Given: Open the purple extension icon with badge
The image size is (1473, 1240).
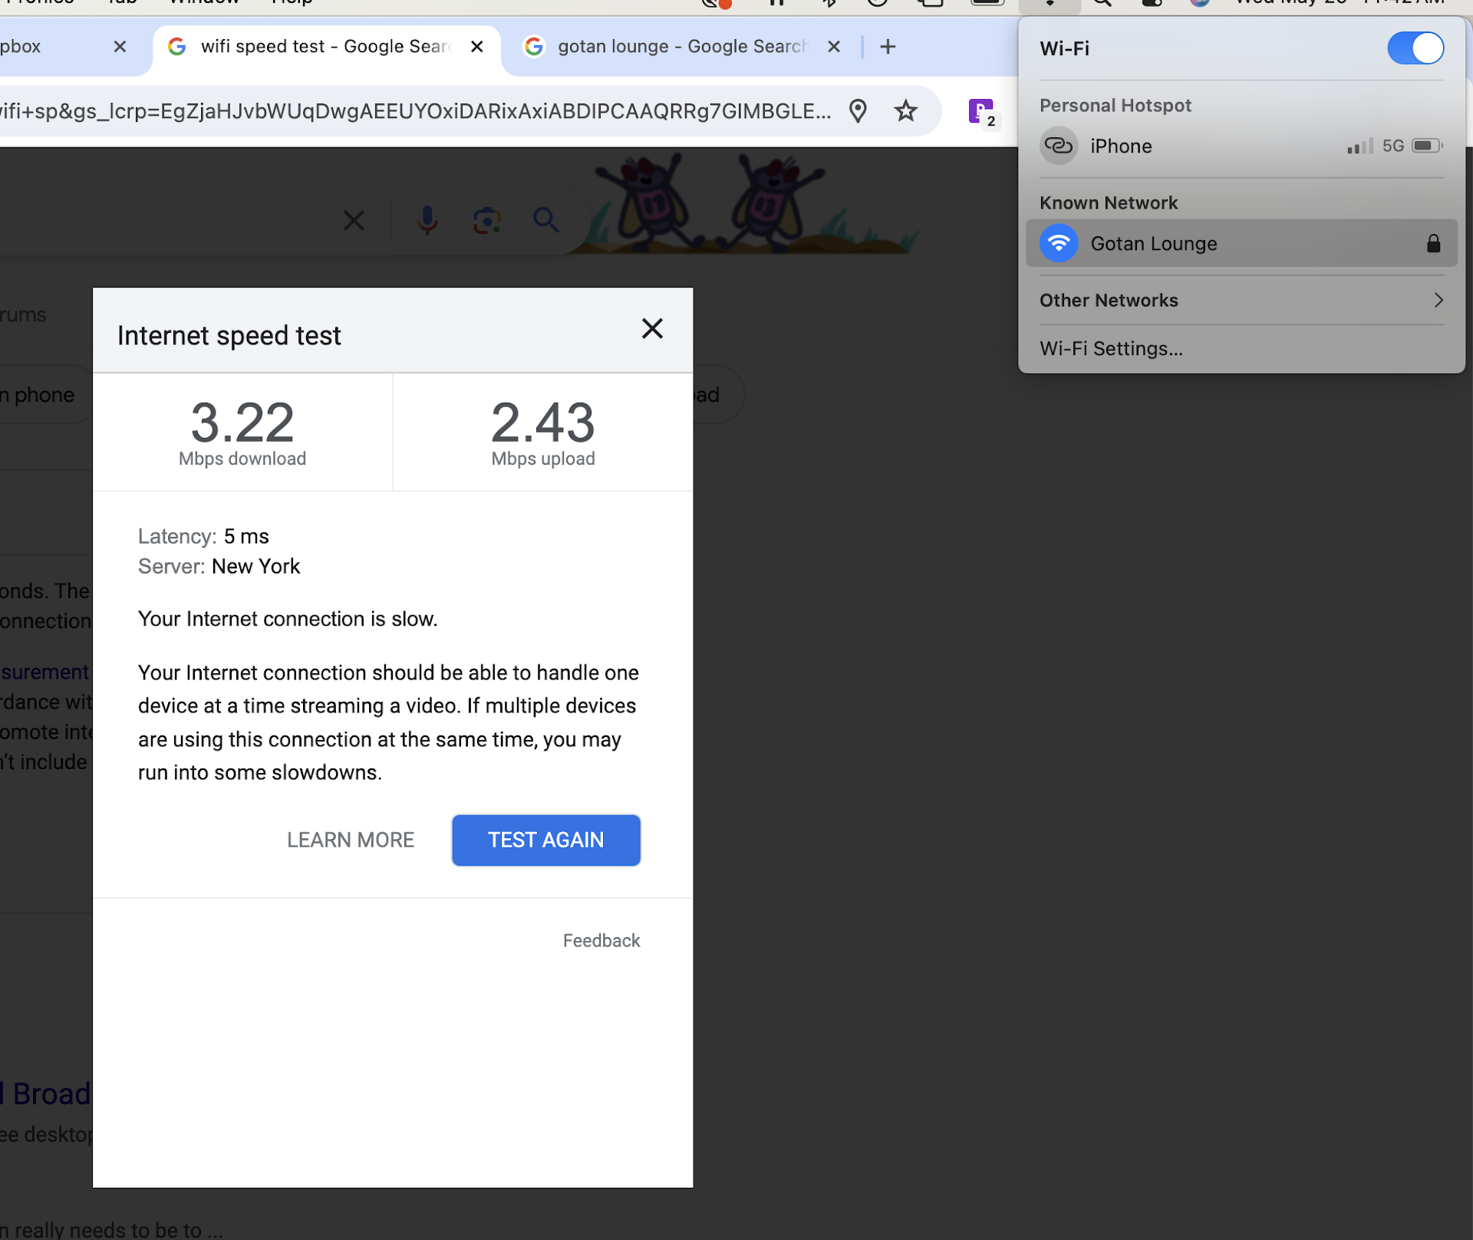Looking at the screenshot, I should pos(980,112).
